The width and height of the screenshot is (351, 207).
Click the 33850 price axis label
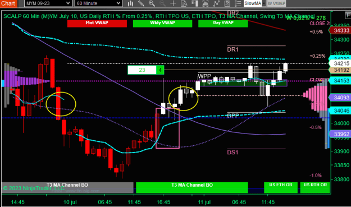341,165
